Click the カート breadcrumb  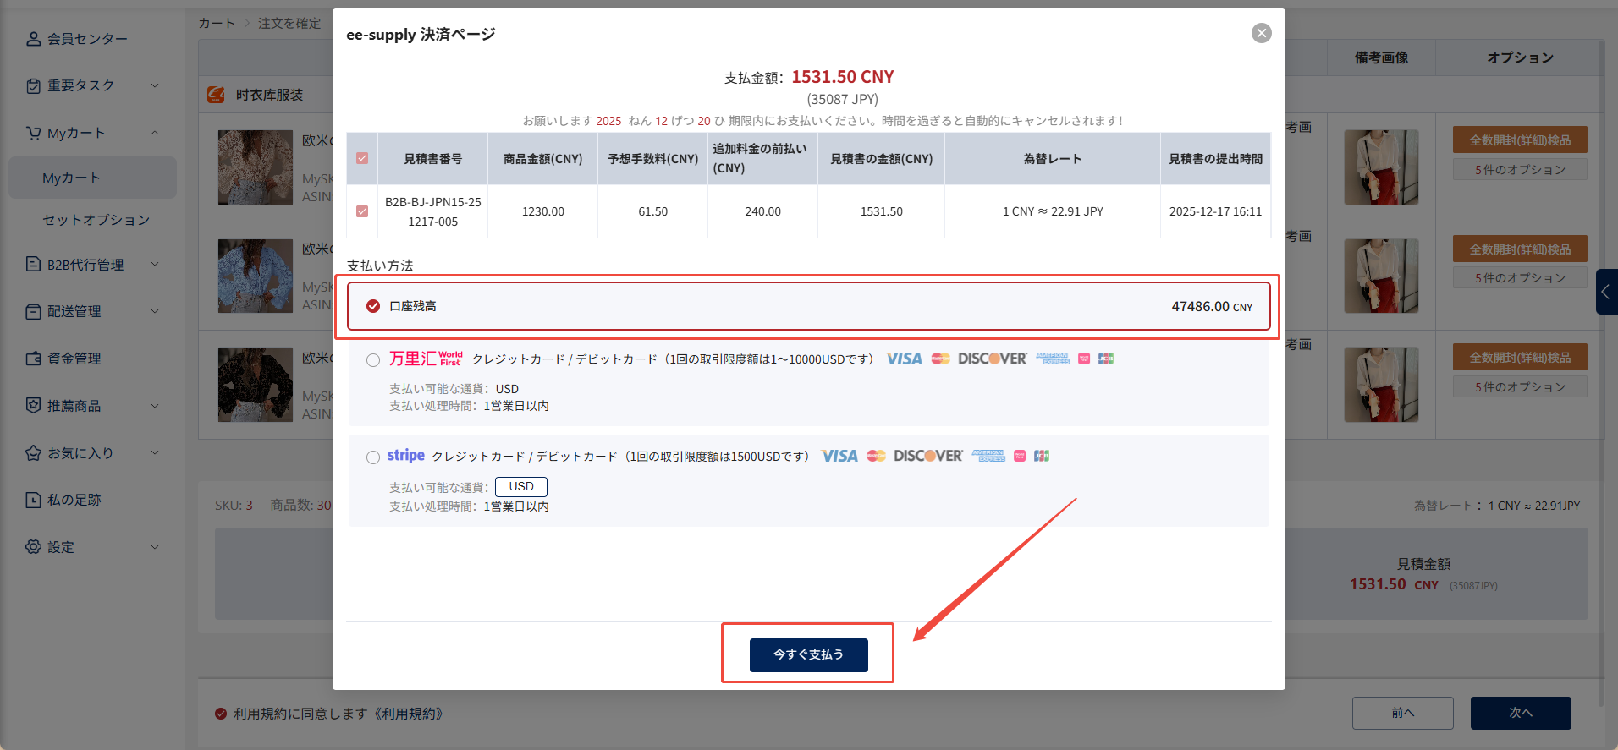(217, 23)
